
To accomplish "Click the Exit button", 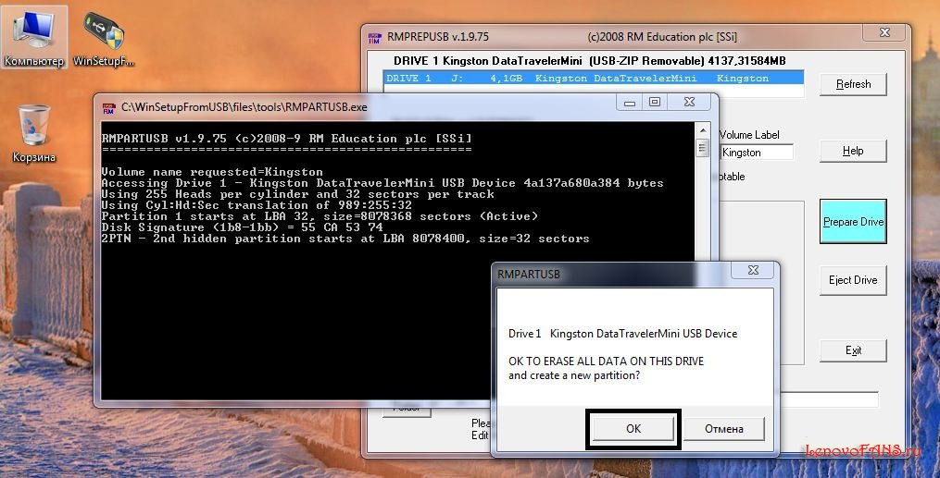I will point(853,350).
